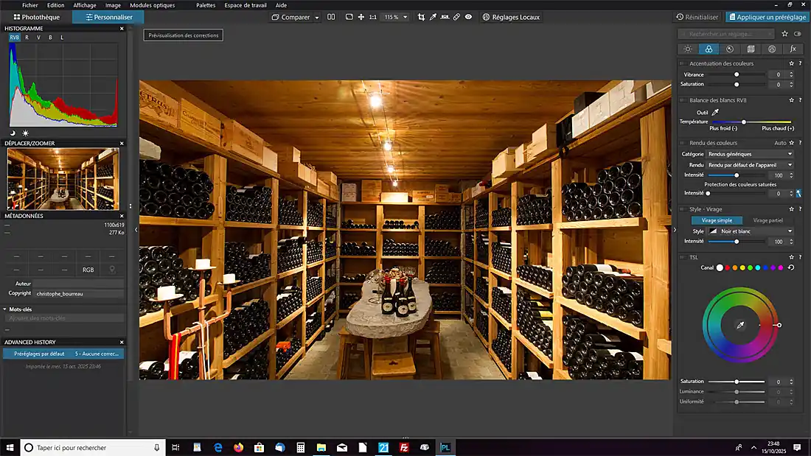Click the Appliquer un préréglage button
Screen dimensions: 811x456
click(x=766, y=17)
